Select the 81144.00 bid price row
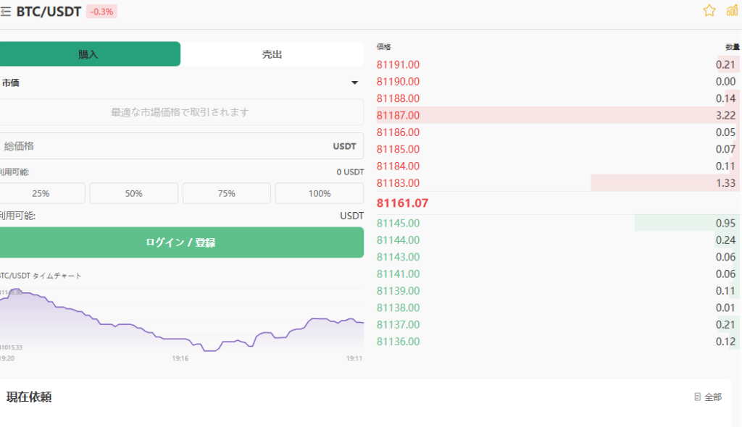 tap(557, 240)
